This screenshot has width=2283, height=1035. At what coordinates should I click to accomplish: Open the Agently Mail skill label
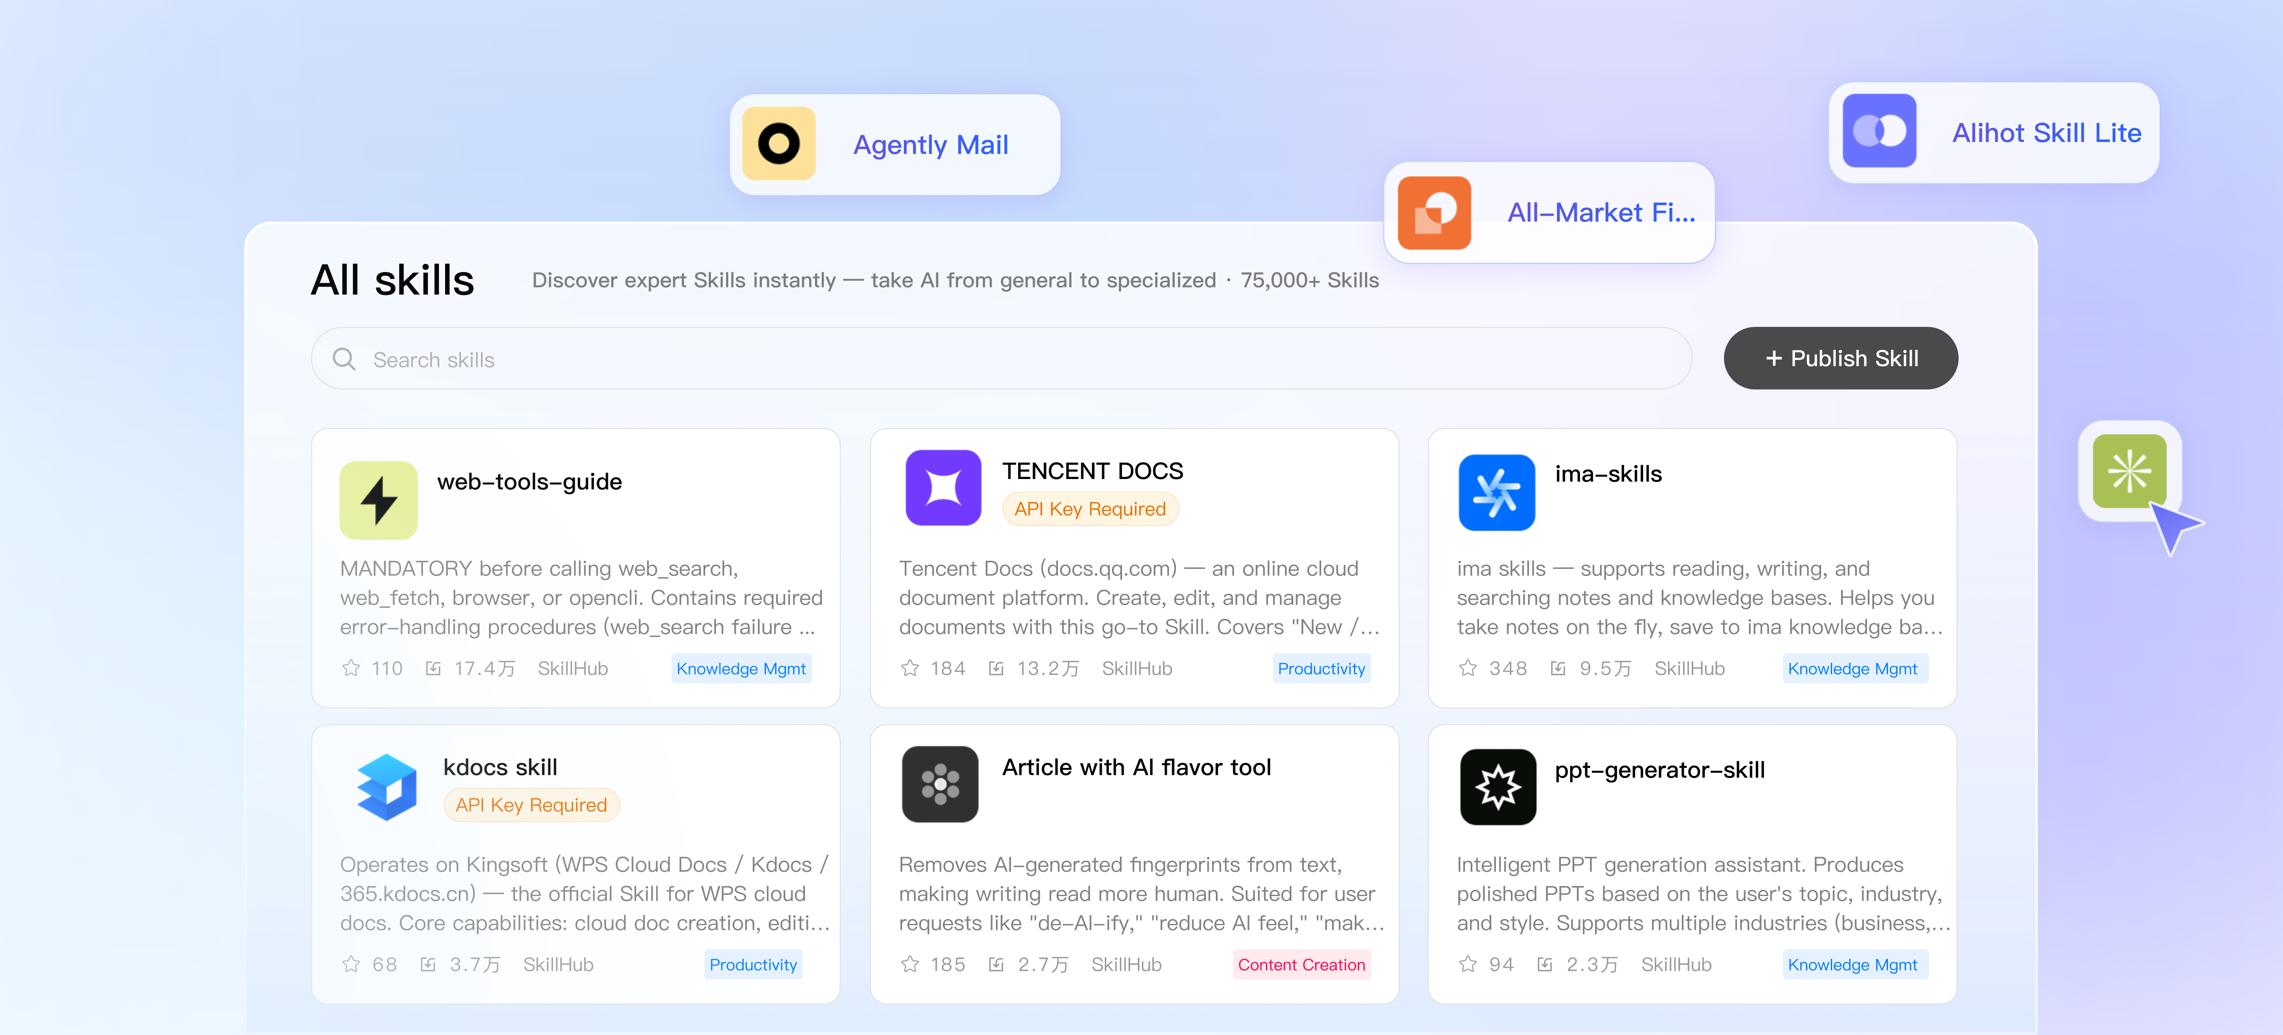click(x=930, y=145)
